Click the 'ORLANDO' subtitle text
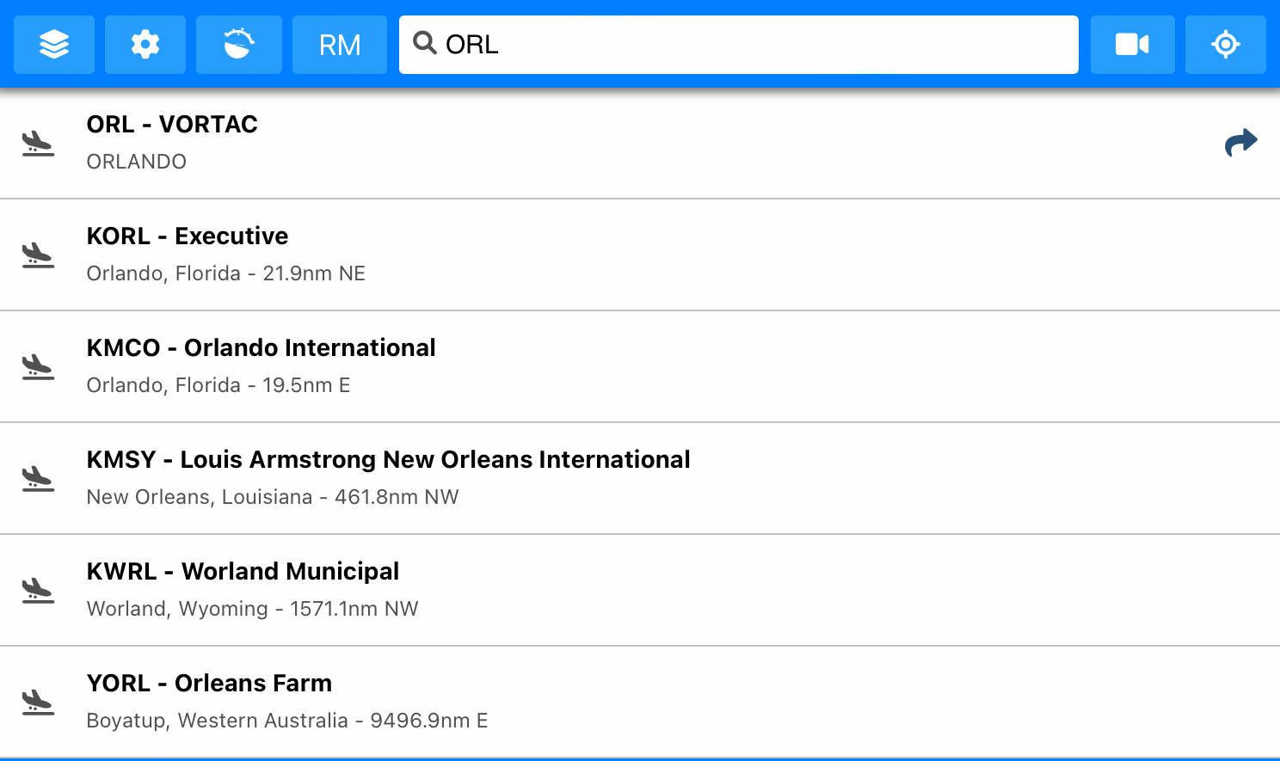The image size is (1280, 761). [137, 162]
